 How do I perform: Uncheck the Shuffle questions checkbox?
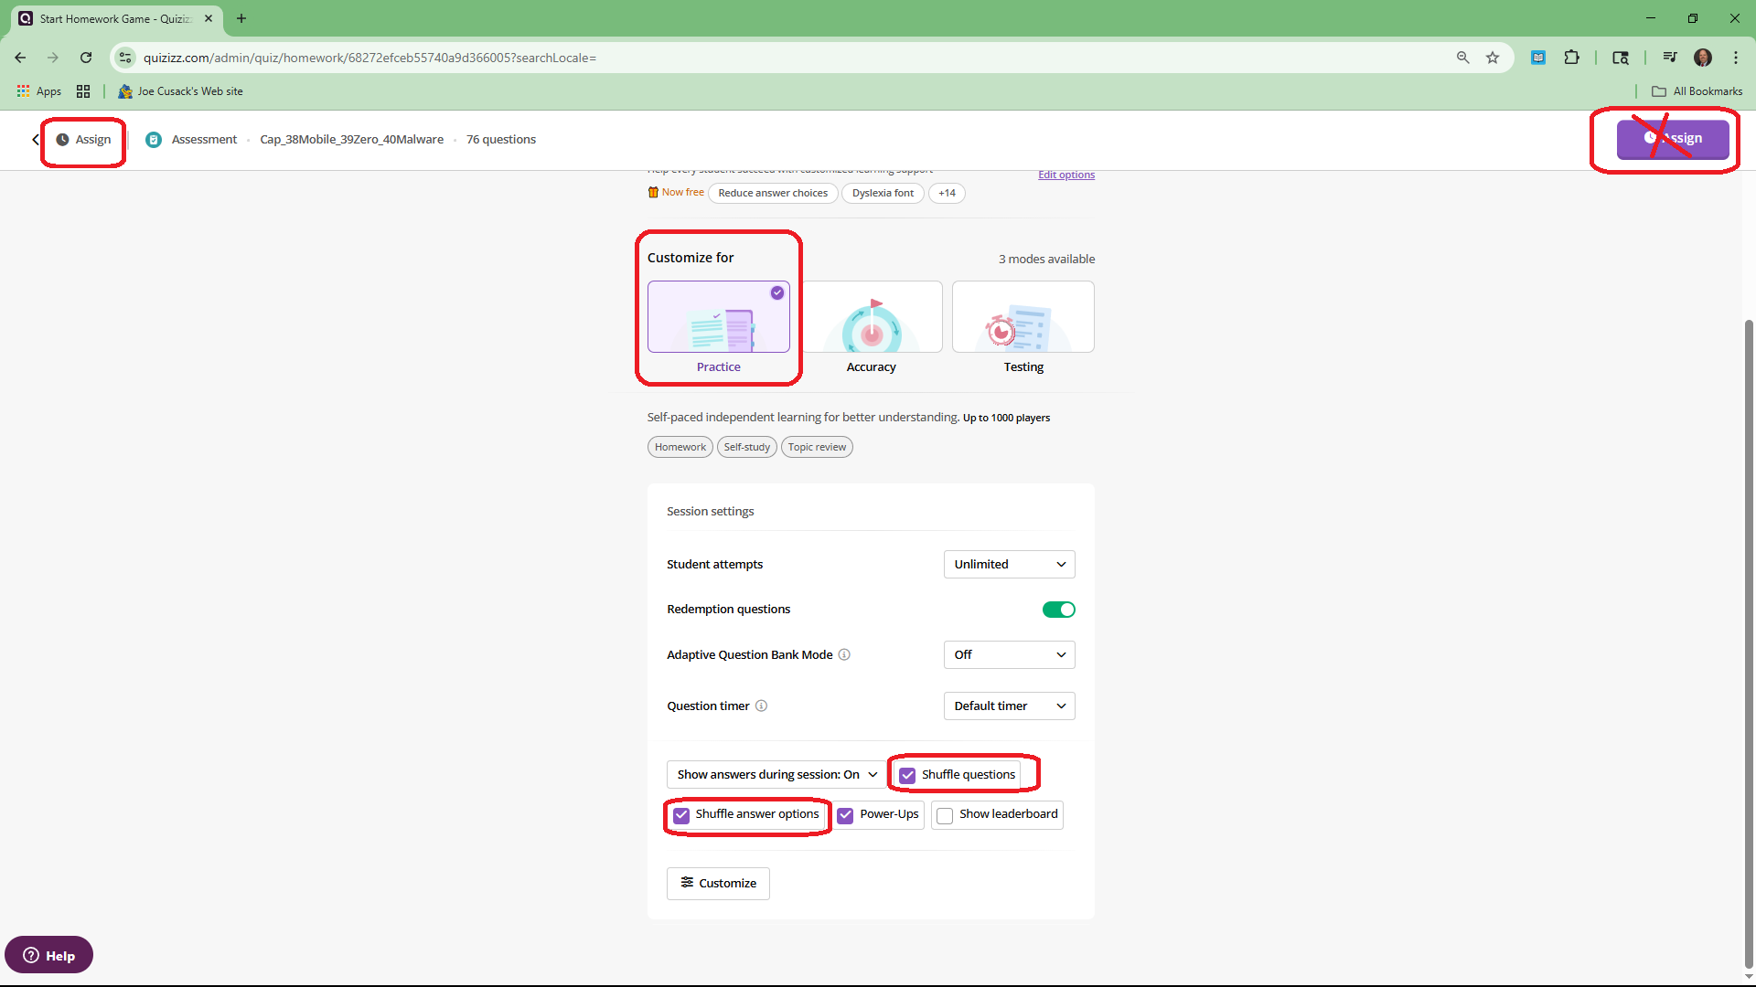pos(907,775)
